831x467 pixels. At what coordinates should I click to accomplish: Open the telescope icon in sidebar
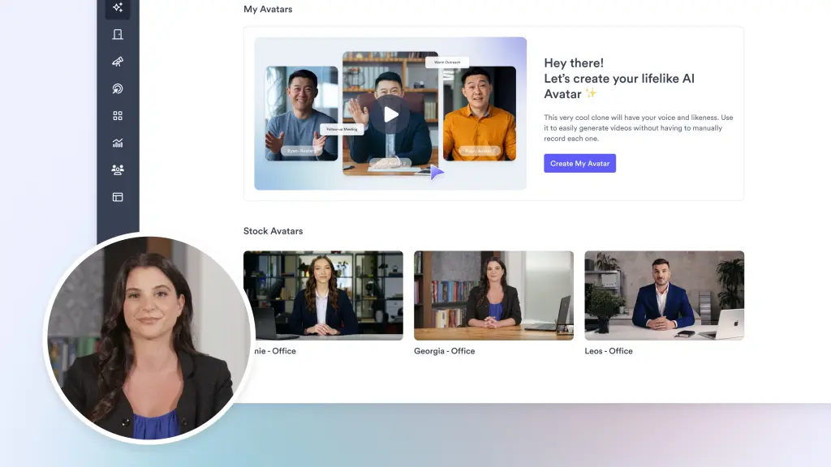point(118,62)
